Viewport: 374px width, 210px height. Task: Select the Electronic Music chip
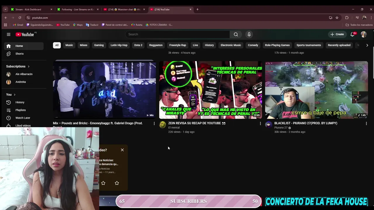(231, 45)
